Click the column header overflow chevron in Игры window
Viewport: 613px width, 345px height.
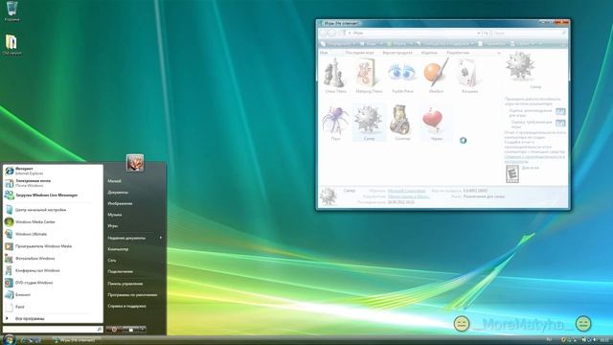pos(498,53)
